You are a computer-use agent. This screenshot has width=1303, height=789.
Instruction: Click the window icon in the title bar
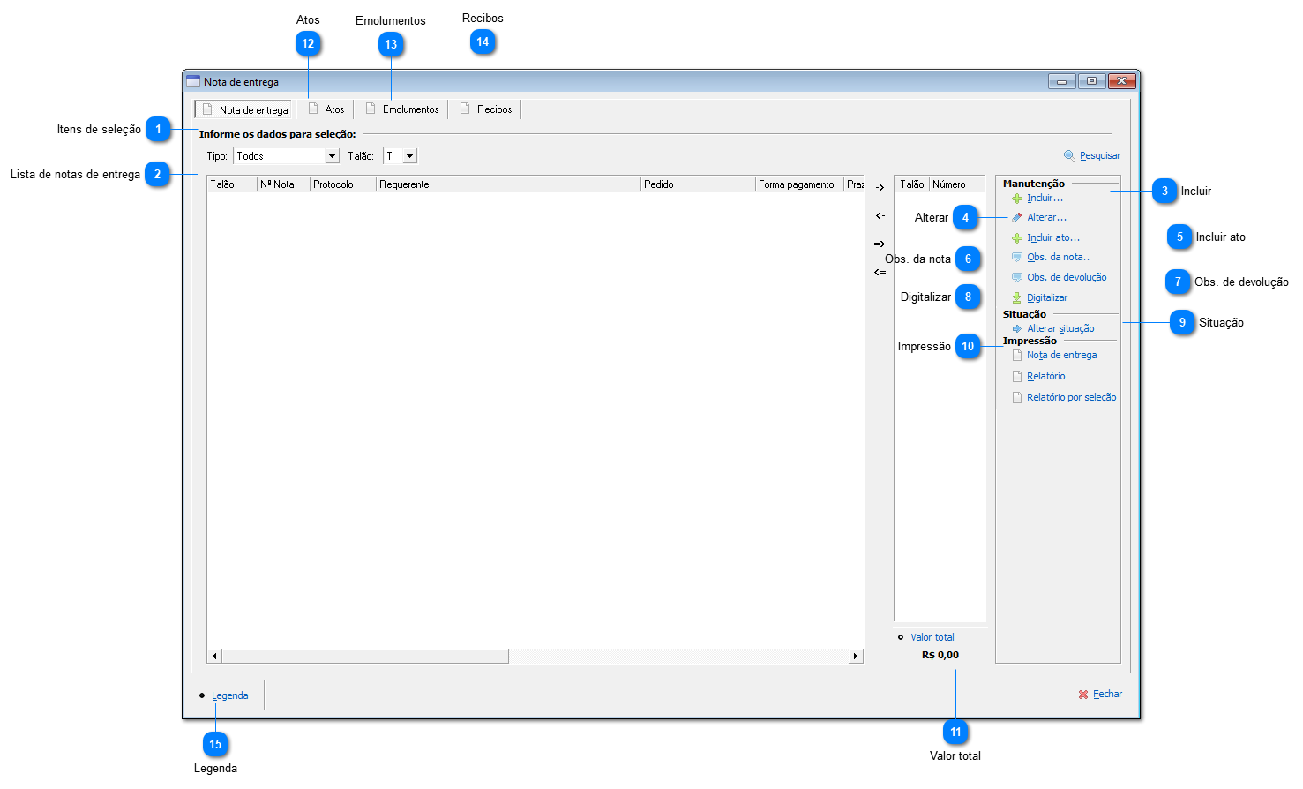point(193,81)
